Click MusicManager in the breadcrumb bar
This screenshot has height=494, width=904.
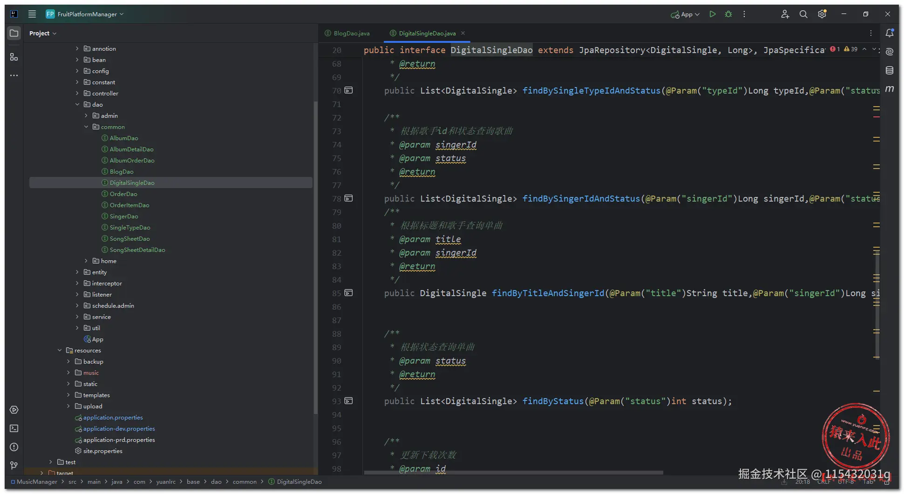click(37, 481)
